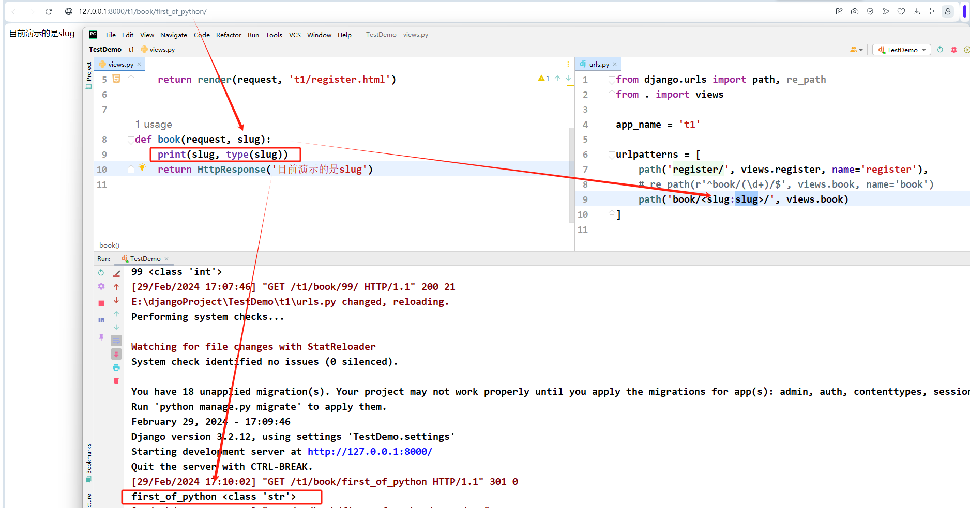The image size is (970, 508).
Task: Click the book() breadcrumb below the editor
Action: pos(109,245)
